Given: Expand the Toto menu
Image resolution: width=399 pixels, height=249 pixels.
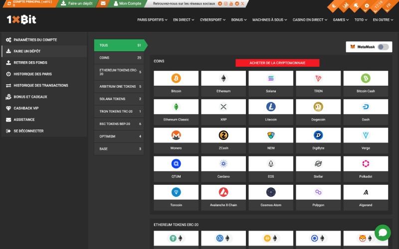Looking at the screenshot, I should point(361,19).
